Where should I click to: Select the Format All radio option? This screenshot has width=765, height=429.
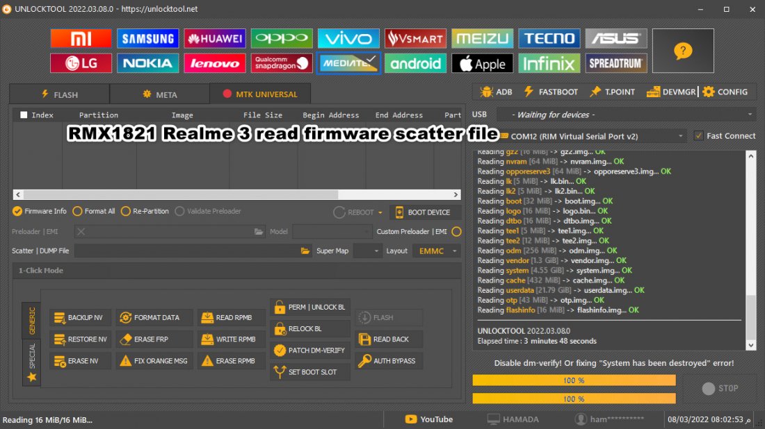coord(94,211)
